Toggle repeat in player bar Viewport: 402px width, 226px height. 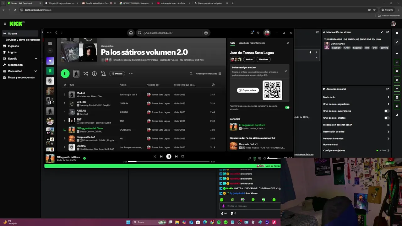coord(182,156)
